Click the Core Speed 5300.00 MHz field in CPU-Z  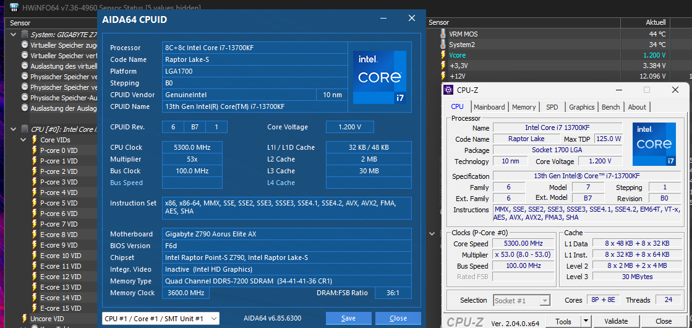click(523, 244)
